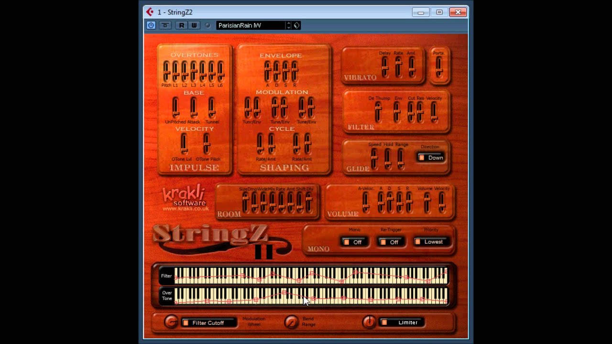
Task: Click the Overtones L3 slider
Action: pyautogui.click(x=194, y=71)
